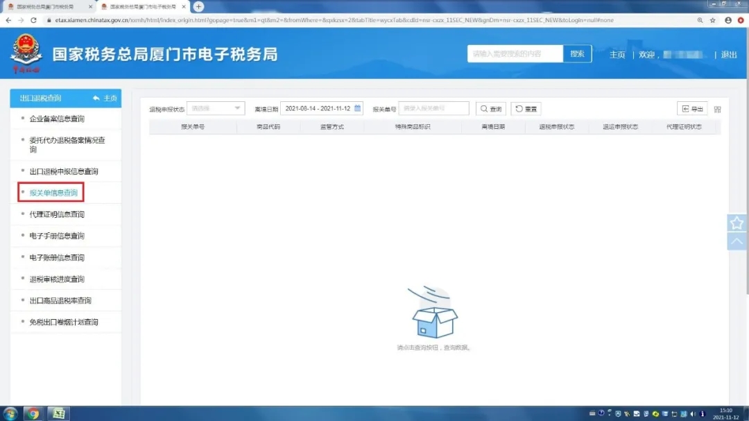
Task: Click the 查询 search button
Action: tap(491, 109)
